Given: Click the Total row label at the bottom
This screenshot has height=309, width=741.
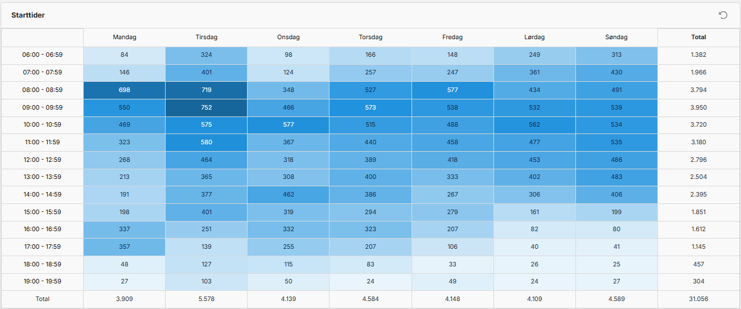Looking at the screenshot, I should [42, 299].
